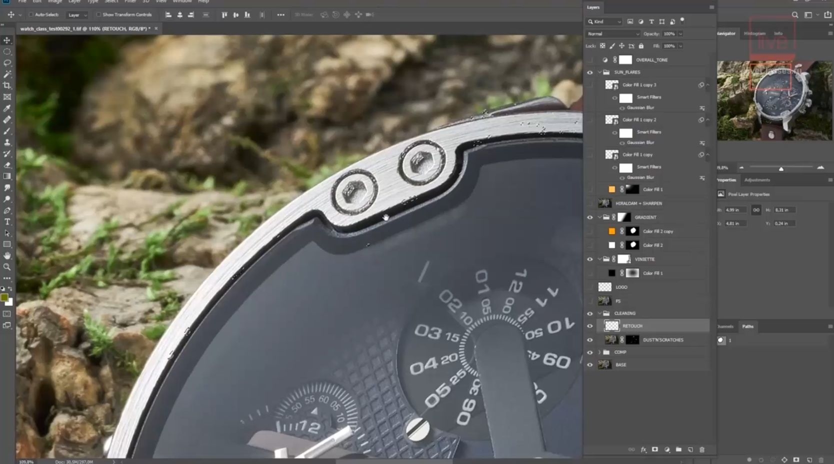
Task: Create new adjustment layer from Layers footer
Action: (x=666, y=450)
